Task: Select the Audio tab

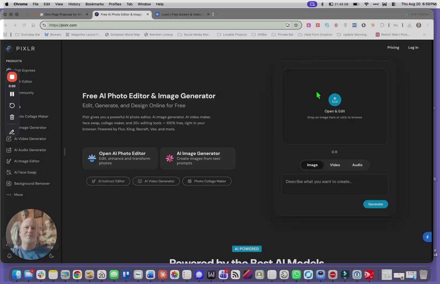Action: pyautogui.click(x=357, y=165)
